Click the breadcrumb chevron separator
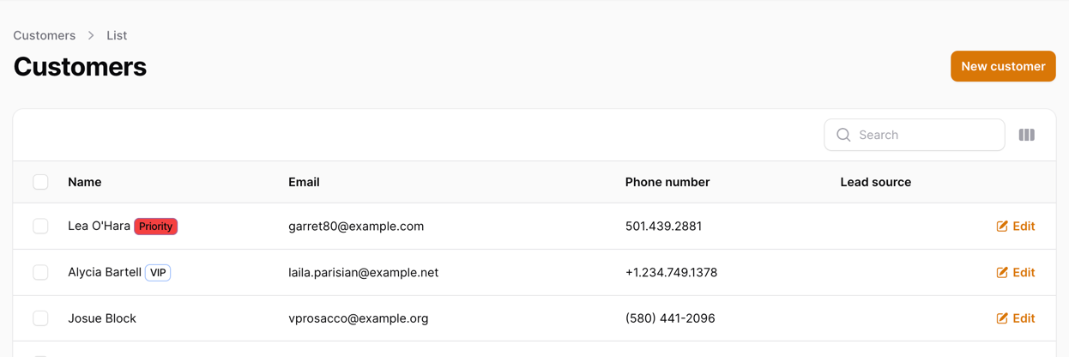This screenshot has height=357, width=1069. coord(91,35)
